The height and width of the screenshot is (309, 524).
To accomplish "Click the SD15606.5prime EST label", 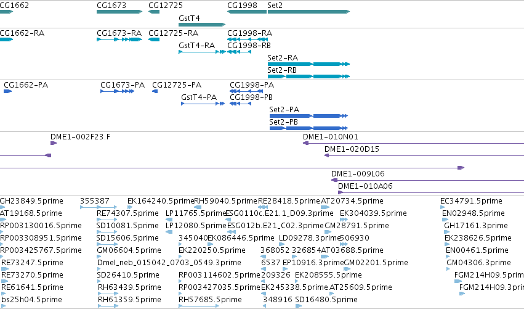I will (127, 238).
